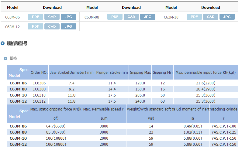Download the PDF for C63M-12
This screenshot has height=153, width=242.
pyautogui.click(x=36, y=26)
